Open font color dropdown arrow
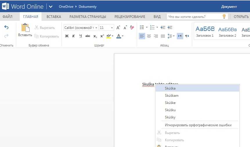 point(123,36)
